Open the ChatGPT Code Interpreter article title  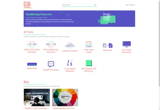point(36,108)
